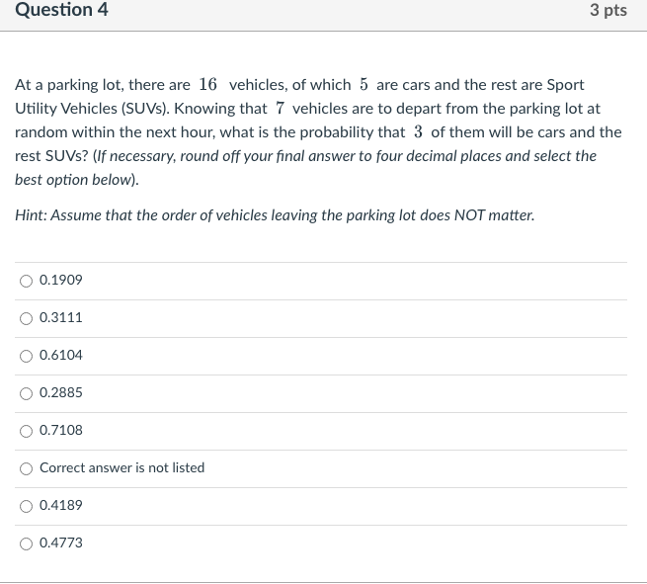
Task: Pick the 0.4773 radio option
Action: pyautogui.click(x=26, y=543)
